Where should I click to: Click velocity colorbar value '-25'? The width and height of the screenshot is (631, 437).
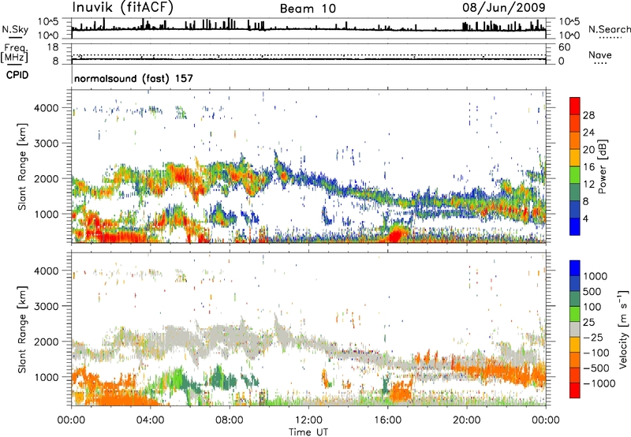click(x=592, y=337)
